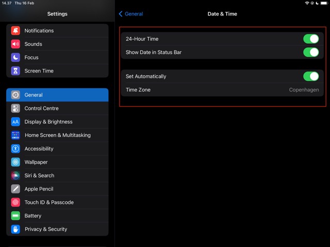The image size is (330, 247).
Task: Tap the Wallpaper flower icon
Action: [15, 162]
